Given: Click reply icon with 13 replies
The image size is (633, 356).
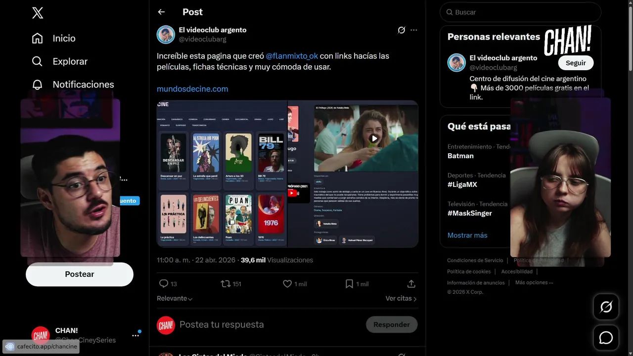Looking at the screenshot, I should [164, 284].
